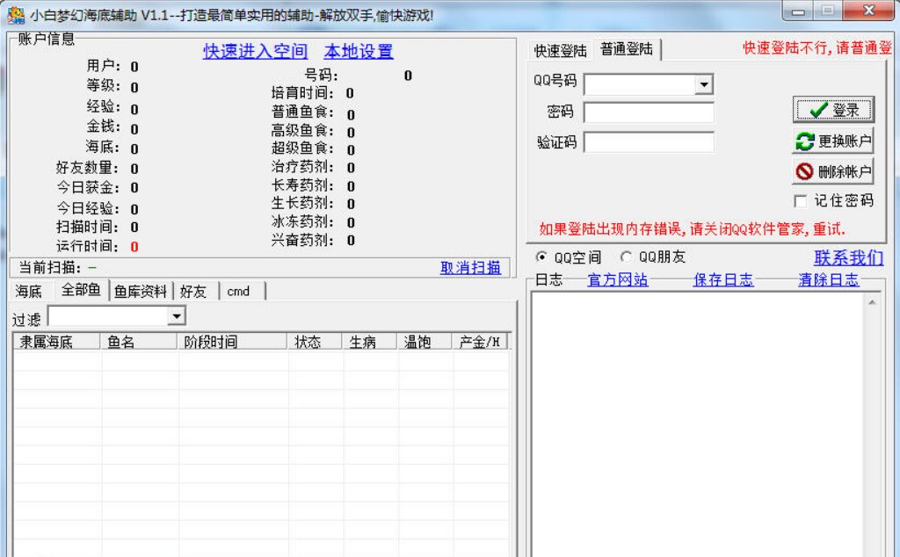The width and height of the screenshot is (900, 557).
Task: Click the 快速进入空间 link
Action: point(256,52)
